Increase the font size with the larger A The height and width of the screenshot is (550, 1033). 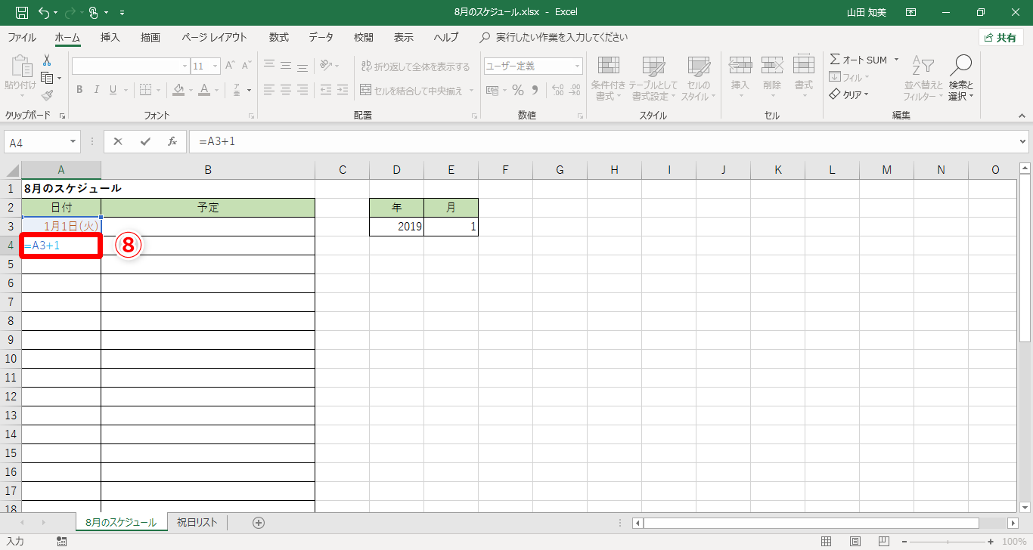click(x=231, y=66)
